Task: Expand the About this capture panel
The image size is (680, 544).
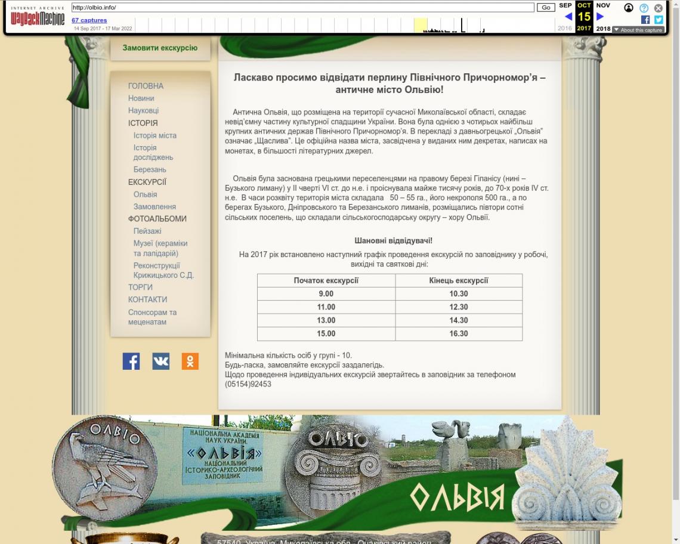Action: (x=638, y=30)
